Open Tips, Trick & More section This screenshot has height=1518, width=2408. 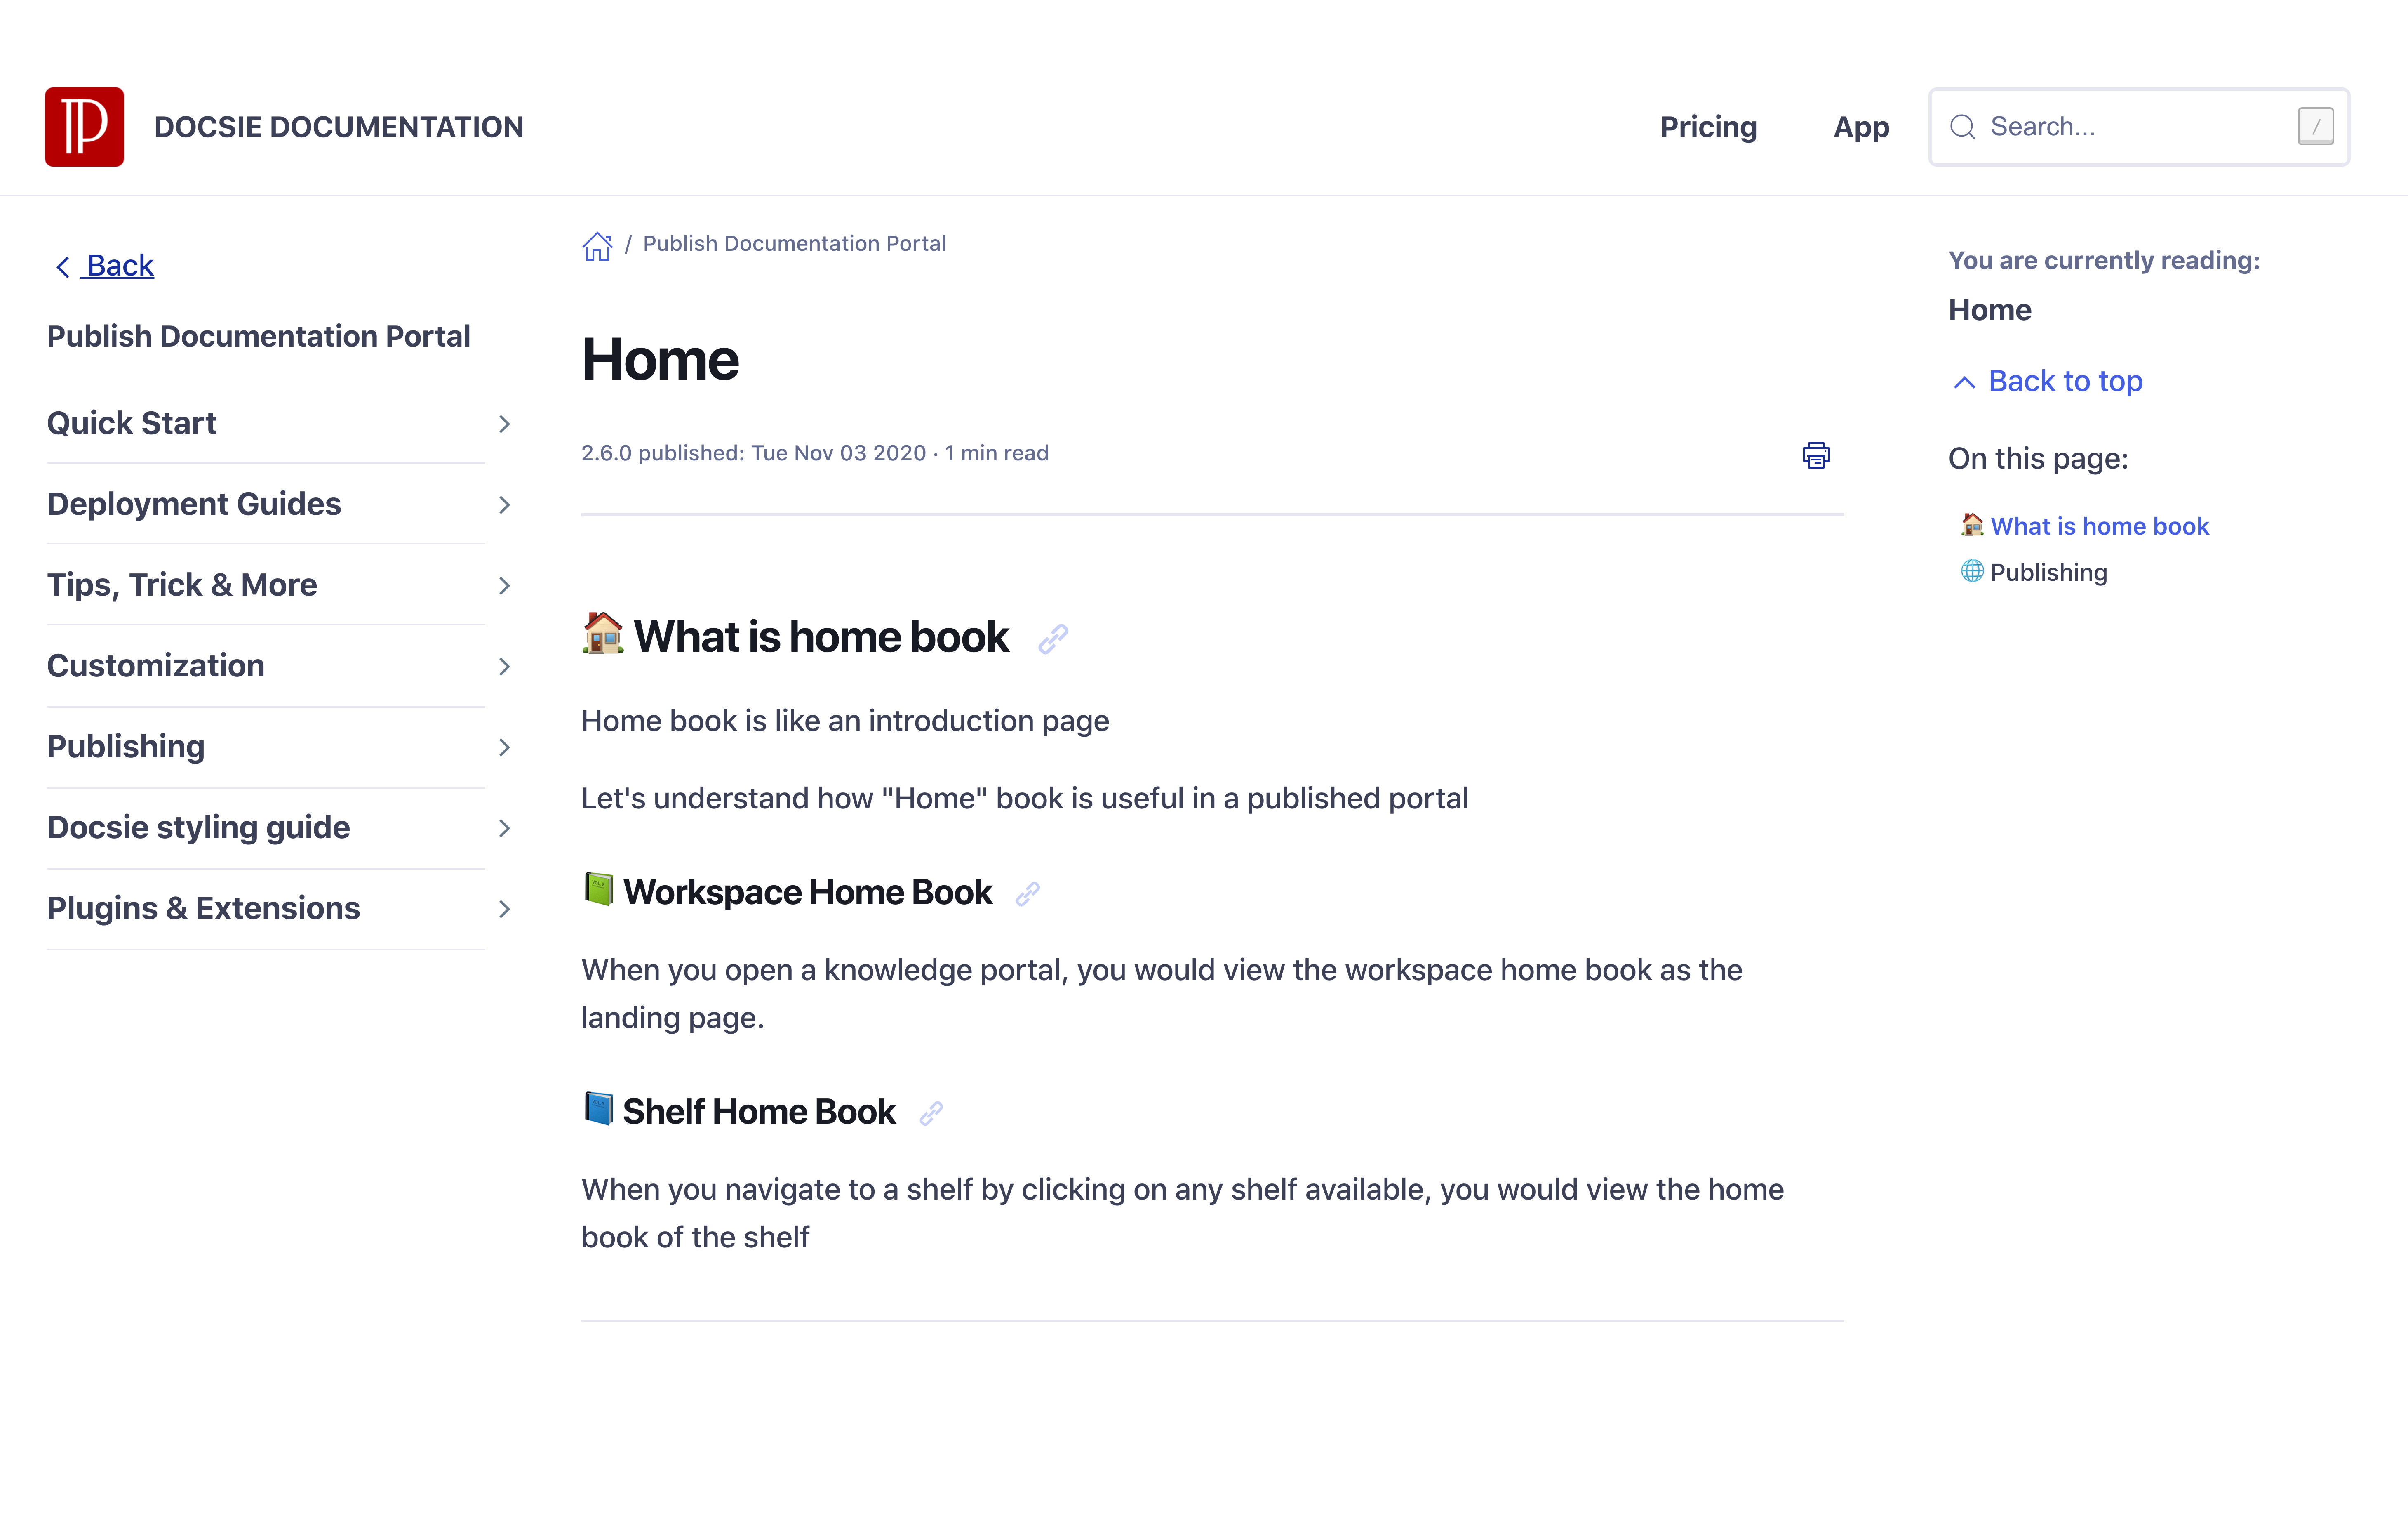point(182,585)
